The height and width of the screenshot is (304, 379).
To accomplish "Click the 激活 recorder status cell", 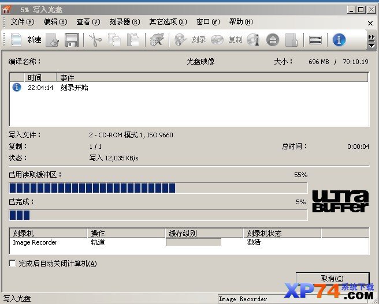I will [x=254, y=242].
